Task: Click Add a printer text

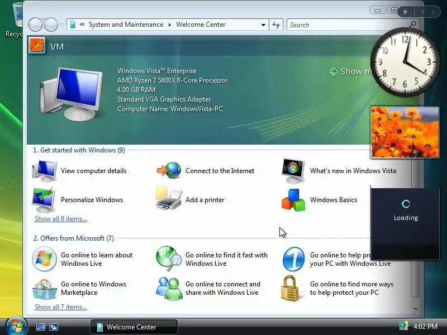Action: [x=205, y=200]
